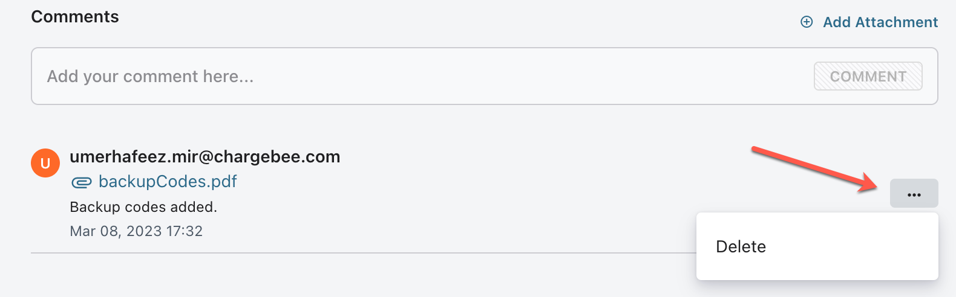Click the plus circle icon beside Add Attachment
The image size is (956, 297).
pyautogui.click(x=807, y=22)
